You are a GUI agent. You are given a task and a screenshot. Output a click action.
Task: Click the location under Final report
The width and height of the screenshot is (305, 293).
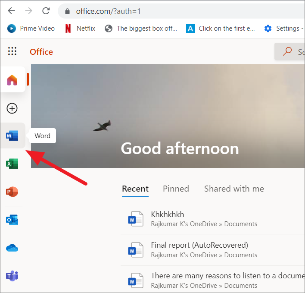pyautogui.click(x=204, y=255)
